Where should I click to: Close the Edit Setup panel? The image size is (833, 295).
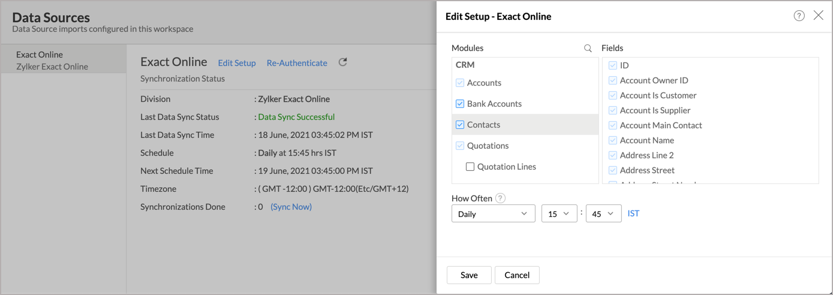coord(818,16)
